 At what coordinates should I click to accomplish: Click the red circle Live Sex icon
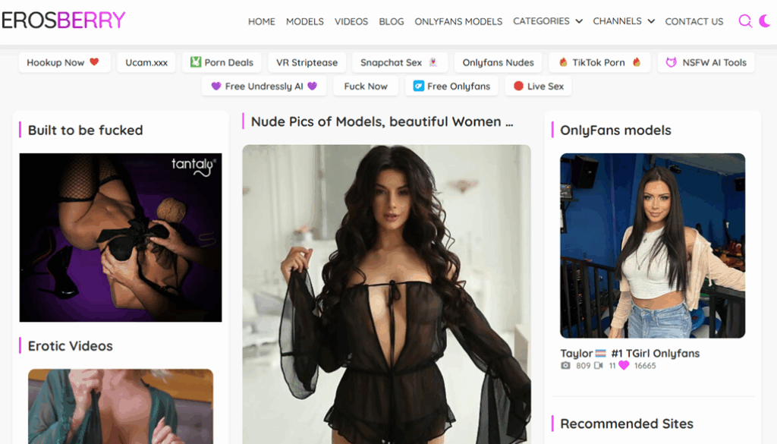click(518, 87)
